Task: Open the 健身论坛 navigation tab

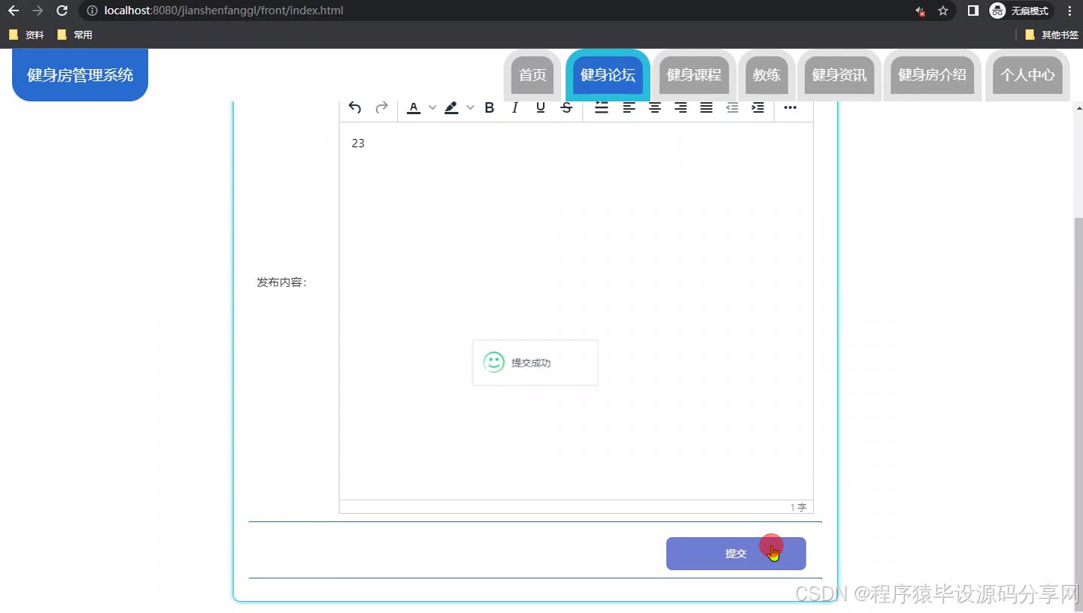Action: coord(608,75)
